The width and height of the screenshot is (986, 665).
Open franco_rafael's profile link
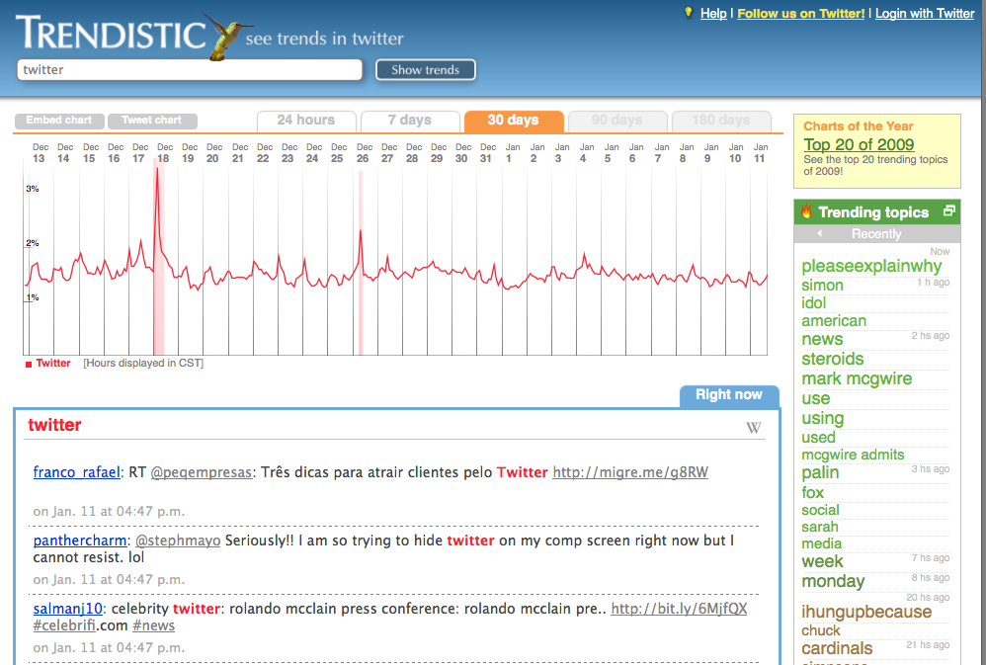(x=75, y=472)
